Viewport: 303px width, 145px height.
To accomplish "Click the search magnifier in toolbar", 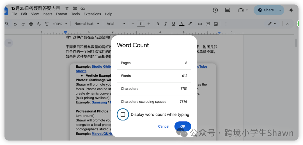I will click(7, 24).
